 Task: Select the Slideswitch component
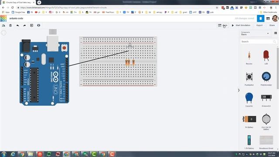(266, 100)
